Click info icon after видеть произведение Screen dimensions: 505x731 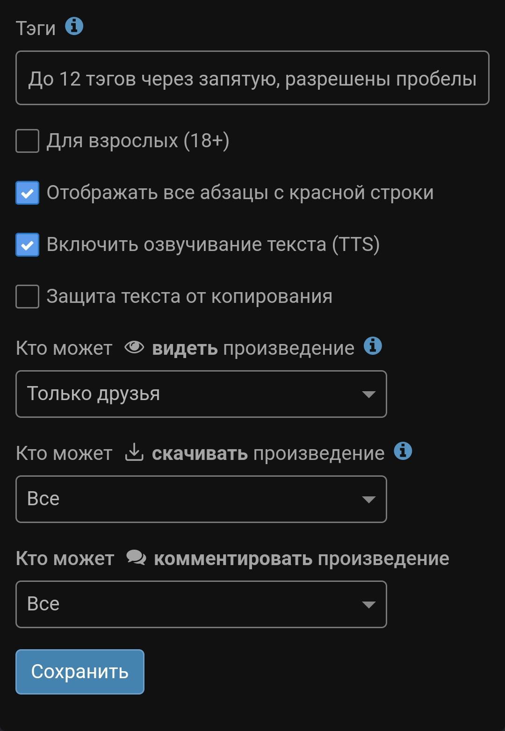[373, 346]
